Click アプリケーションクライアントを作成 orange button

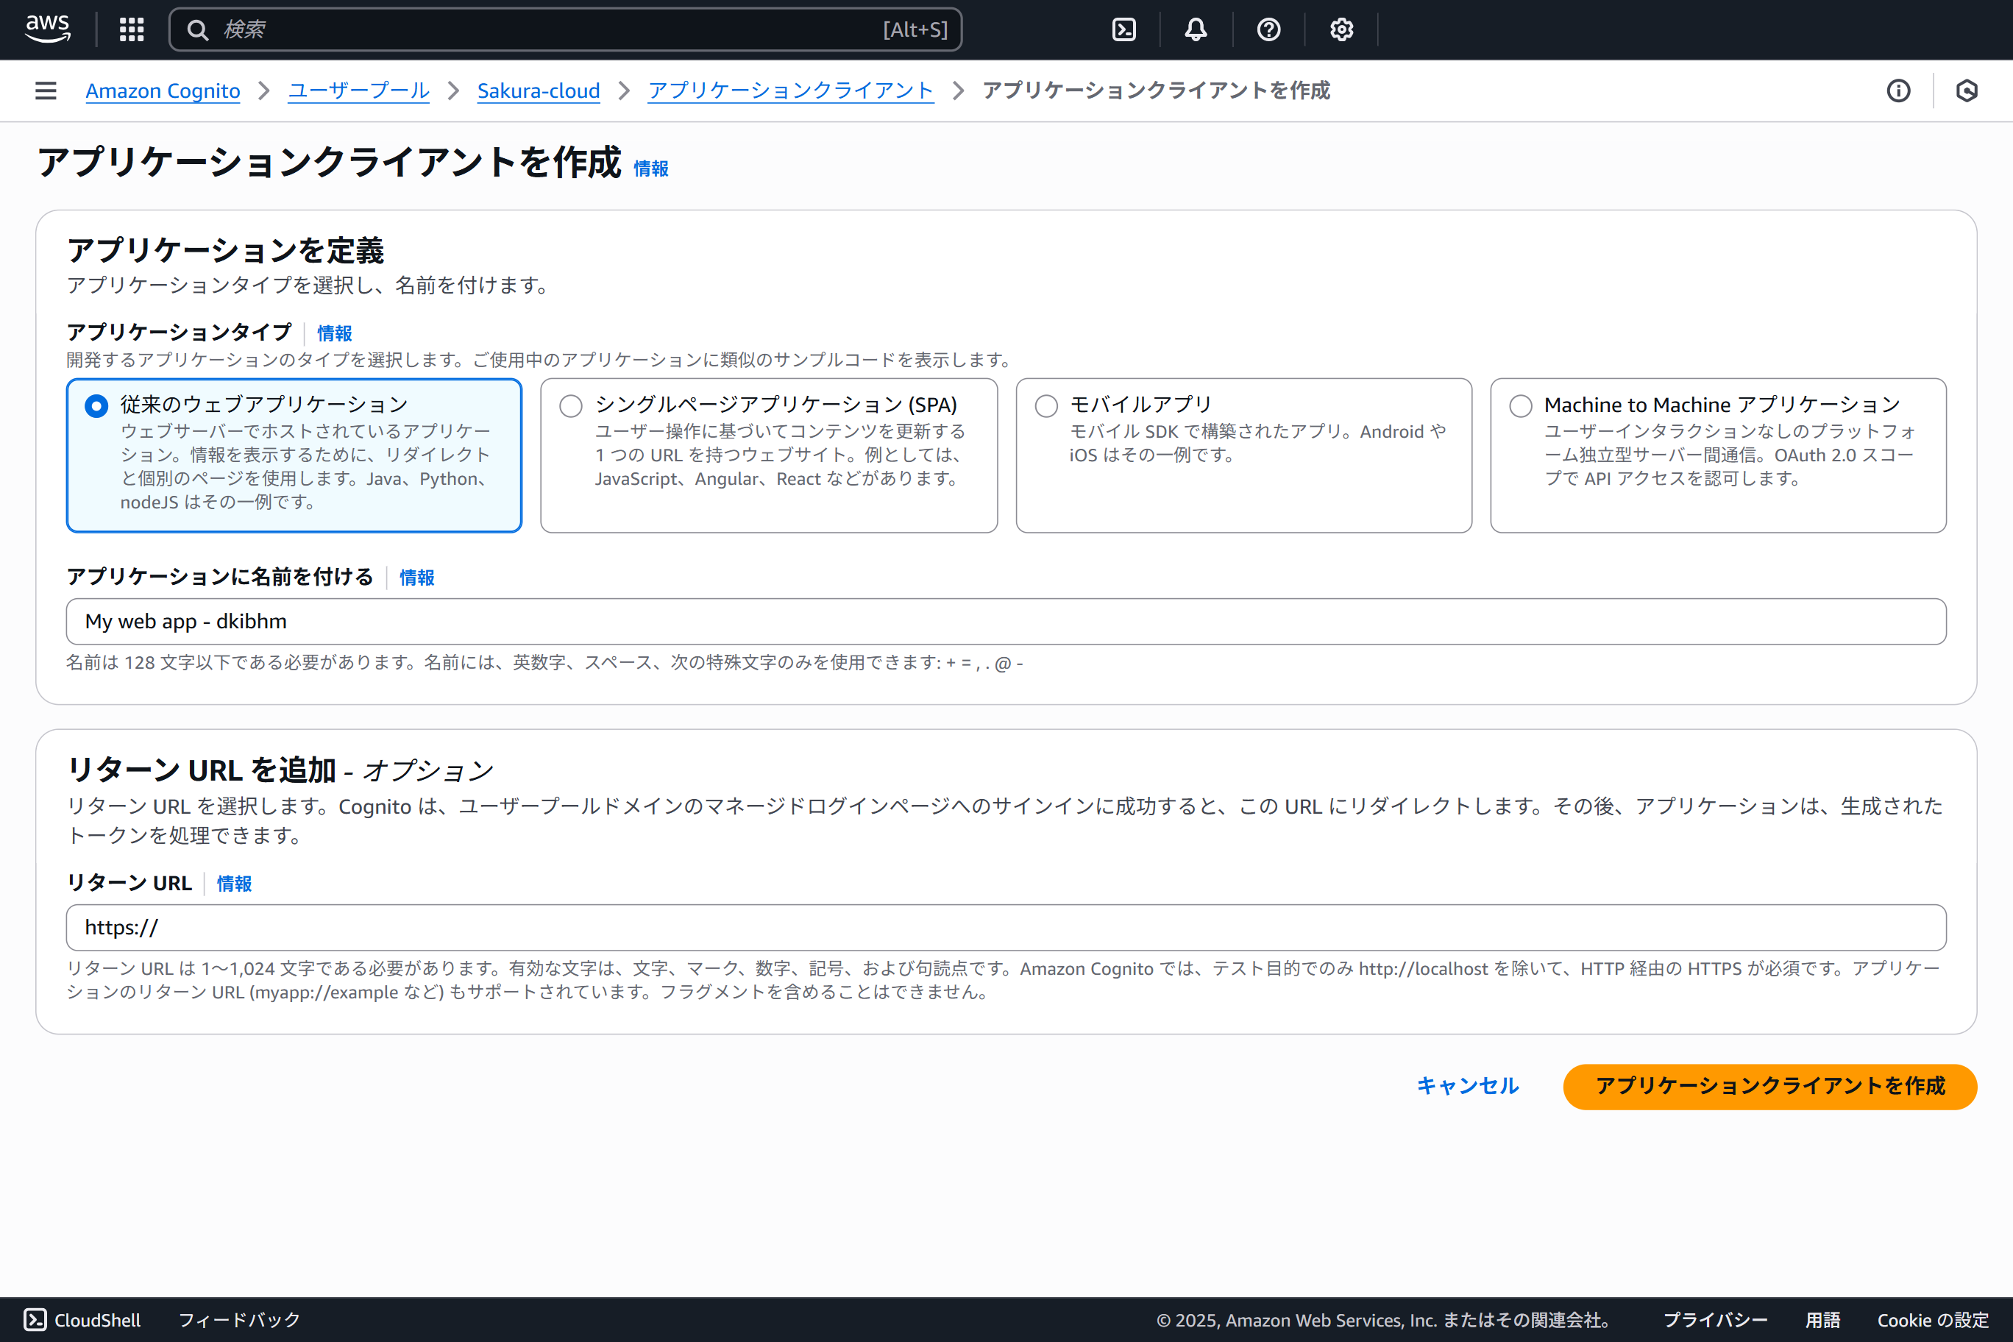pyautogui.click(x=1770, y=1086)
